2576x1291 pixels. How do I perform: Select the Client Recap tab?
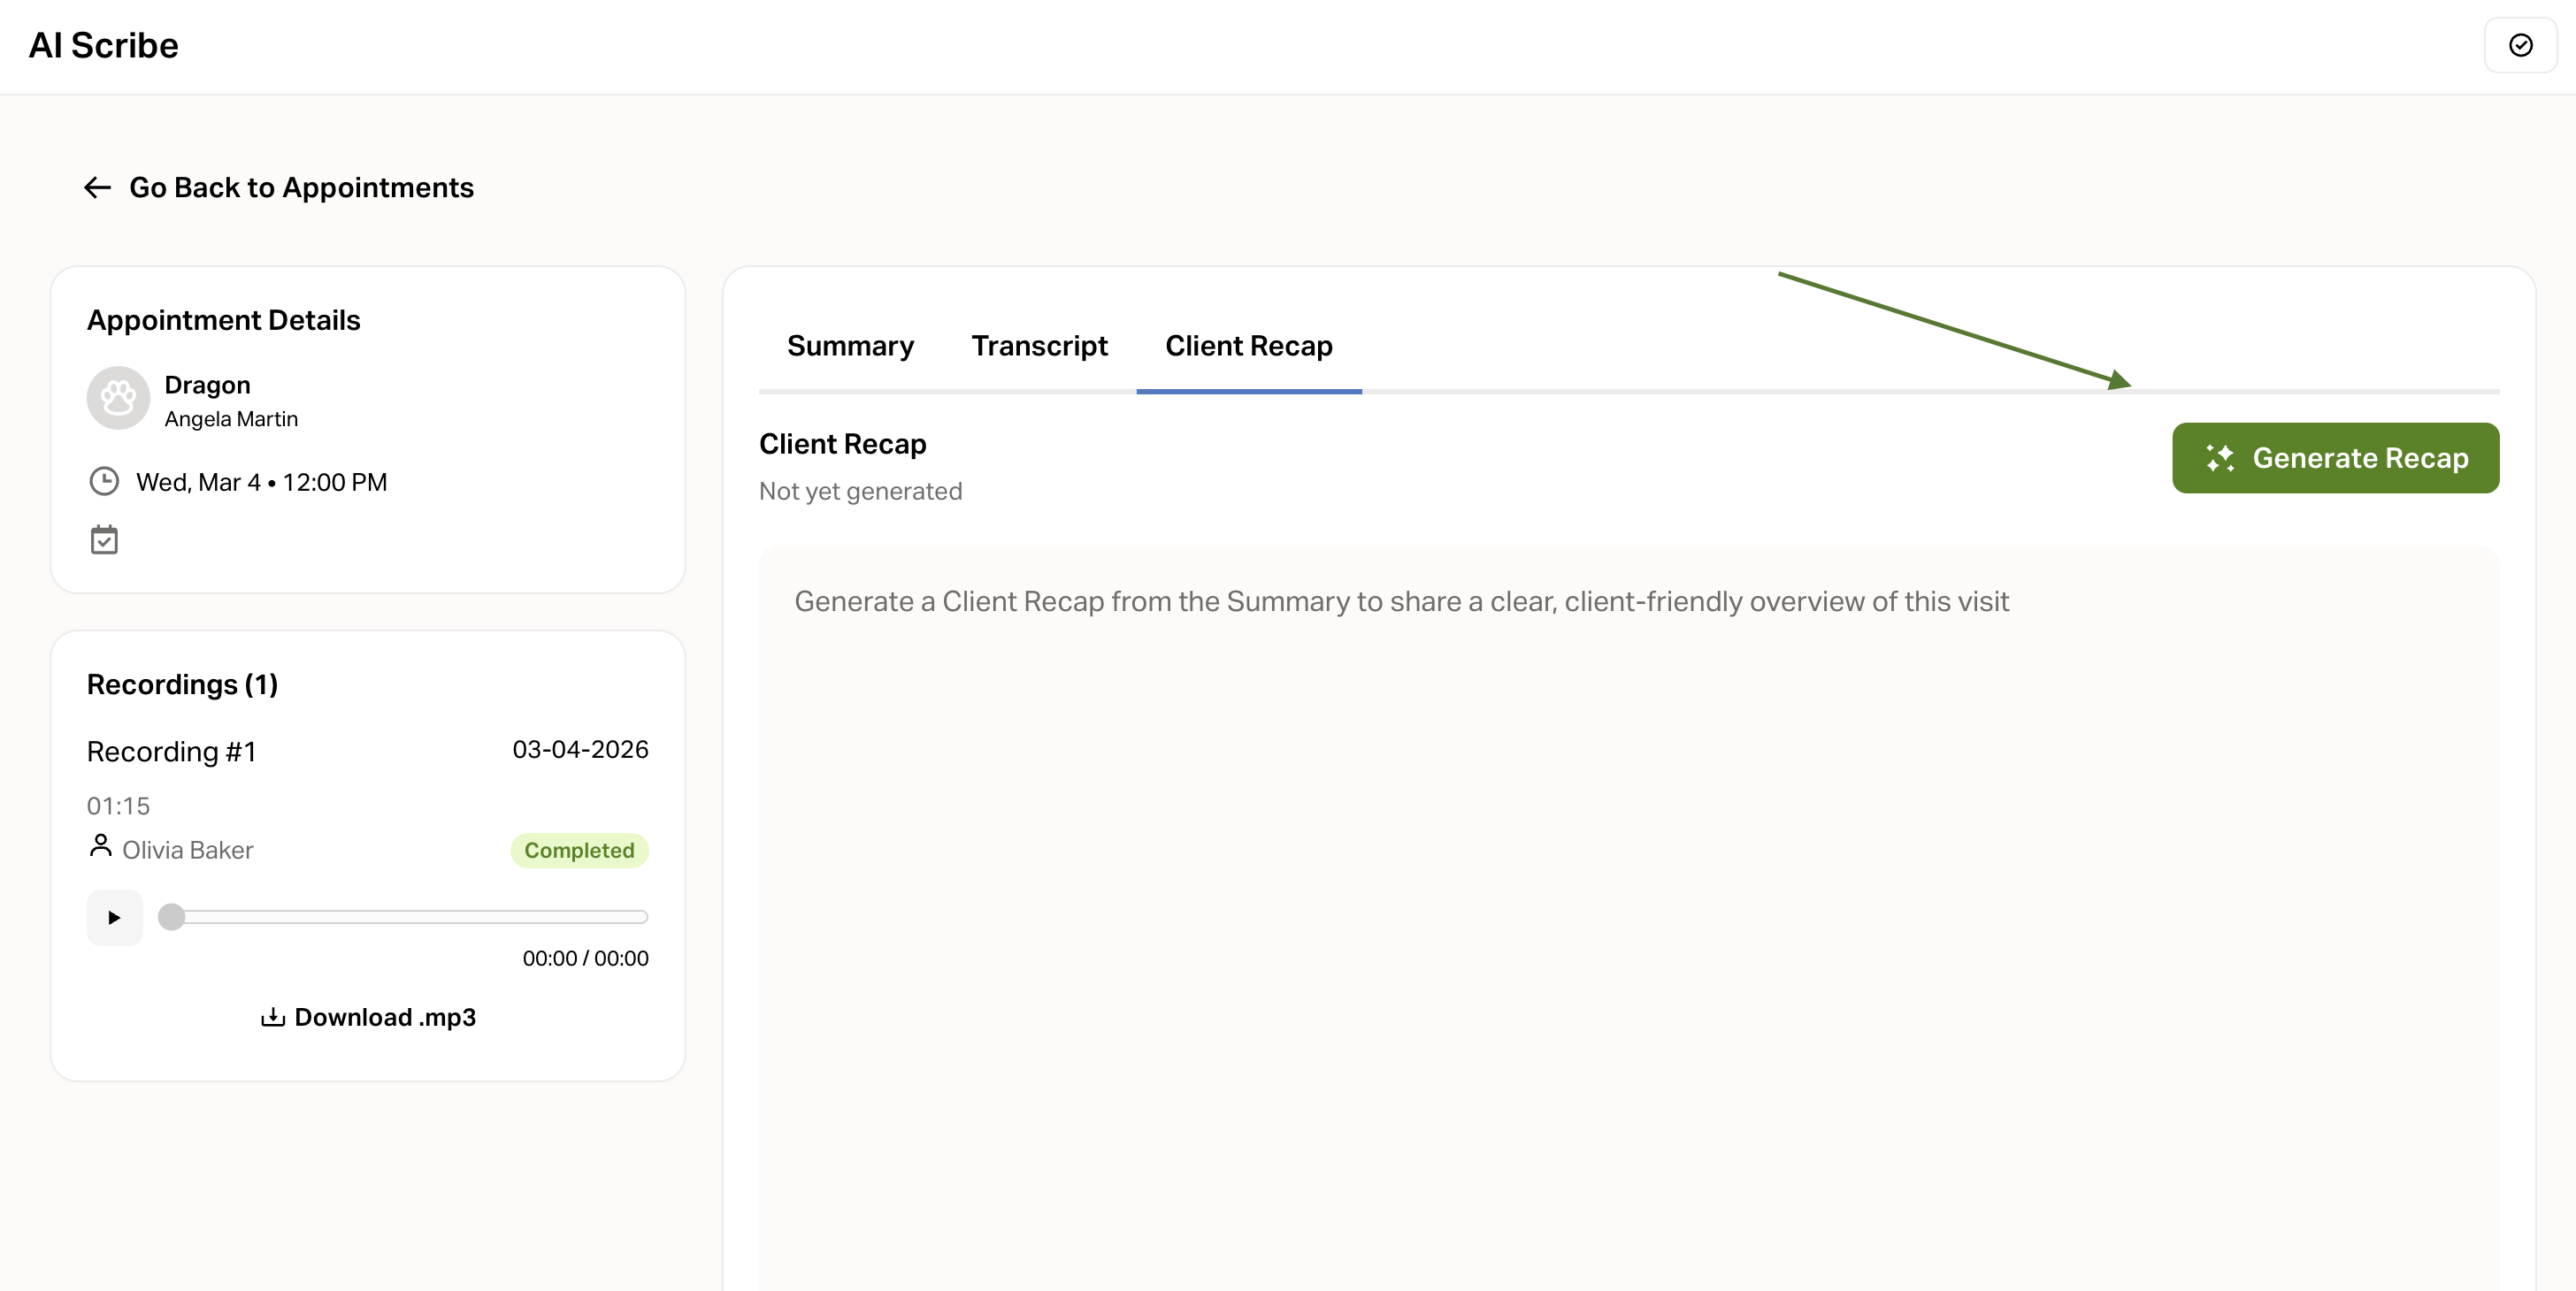pyautogui.click(x=1248, y=346)
